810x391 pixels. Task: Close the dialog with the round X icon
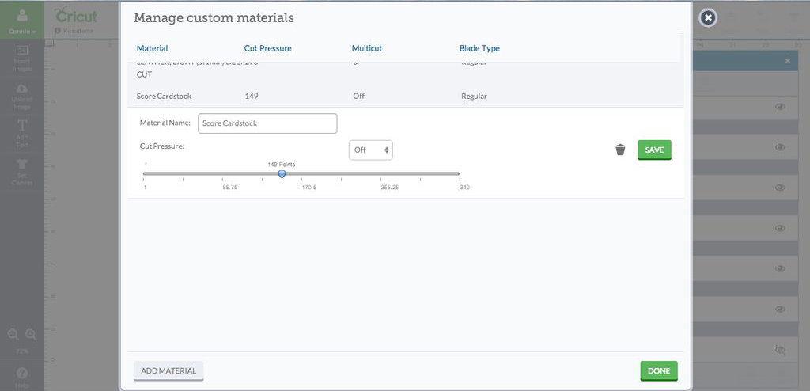coord(708,18)
